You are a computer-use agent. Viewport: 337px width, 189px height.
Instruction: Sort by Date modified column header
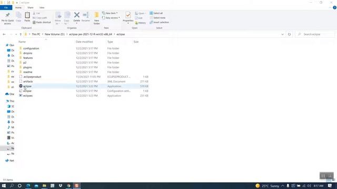click(x=84, y=42)
